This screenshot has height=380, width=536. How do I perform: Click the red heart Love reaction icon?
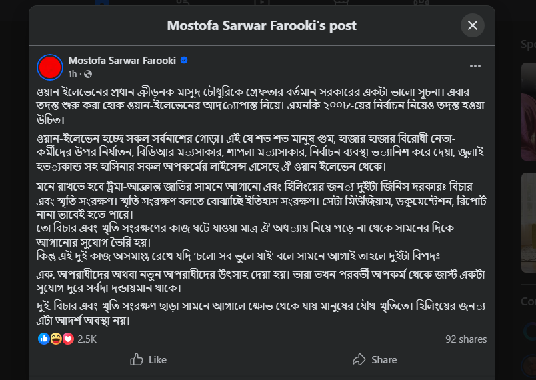[67, 339]
